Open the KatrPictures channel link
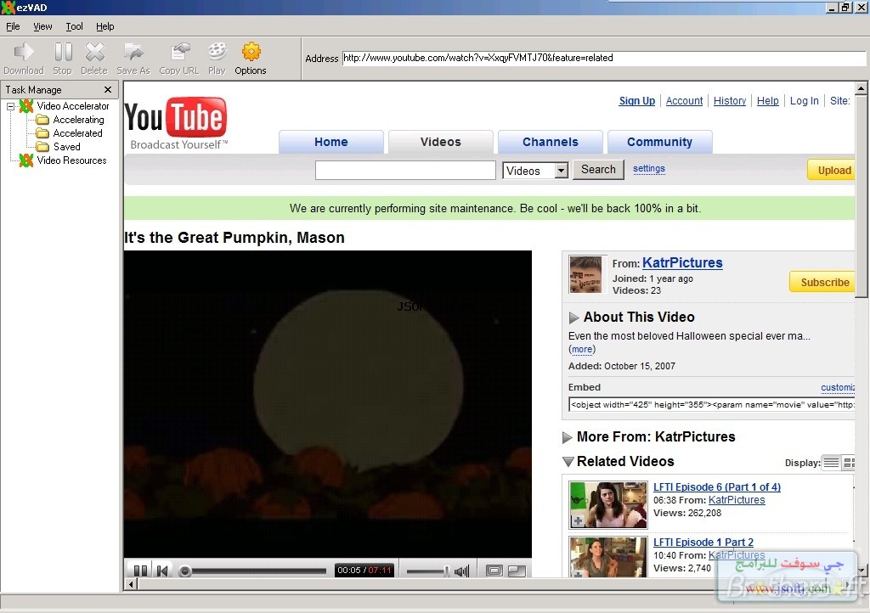The height and width of the screenshot is (613, 870). 682,262
